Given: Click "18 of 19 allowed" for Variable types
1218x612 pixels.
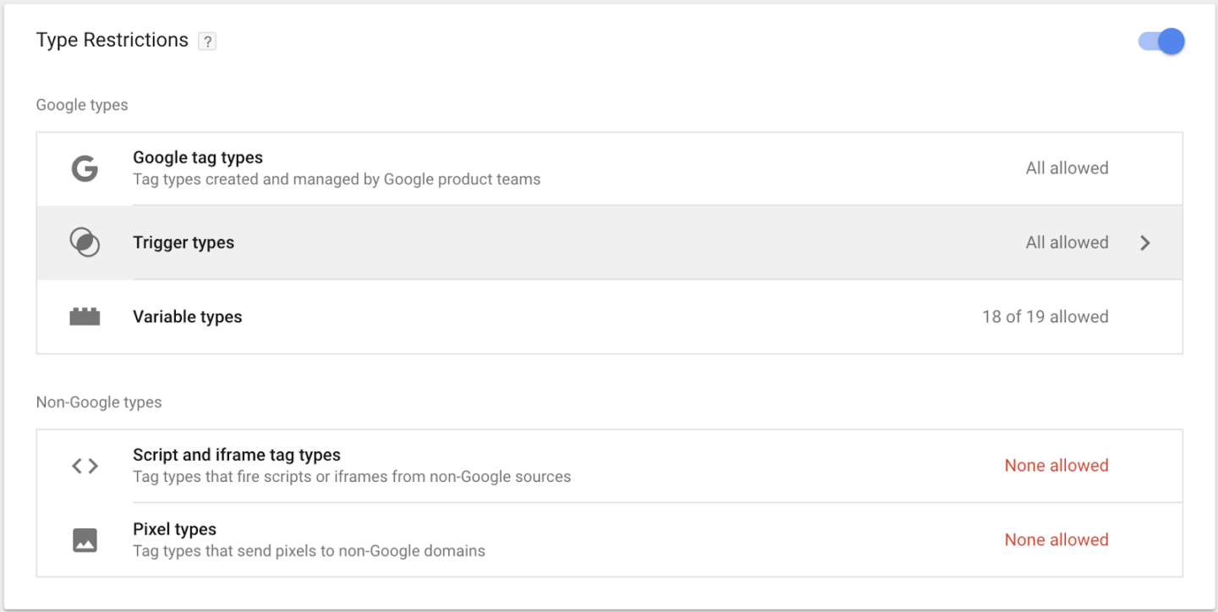Looking at the screenshot, I should [x=1045, y=317].
